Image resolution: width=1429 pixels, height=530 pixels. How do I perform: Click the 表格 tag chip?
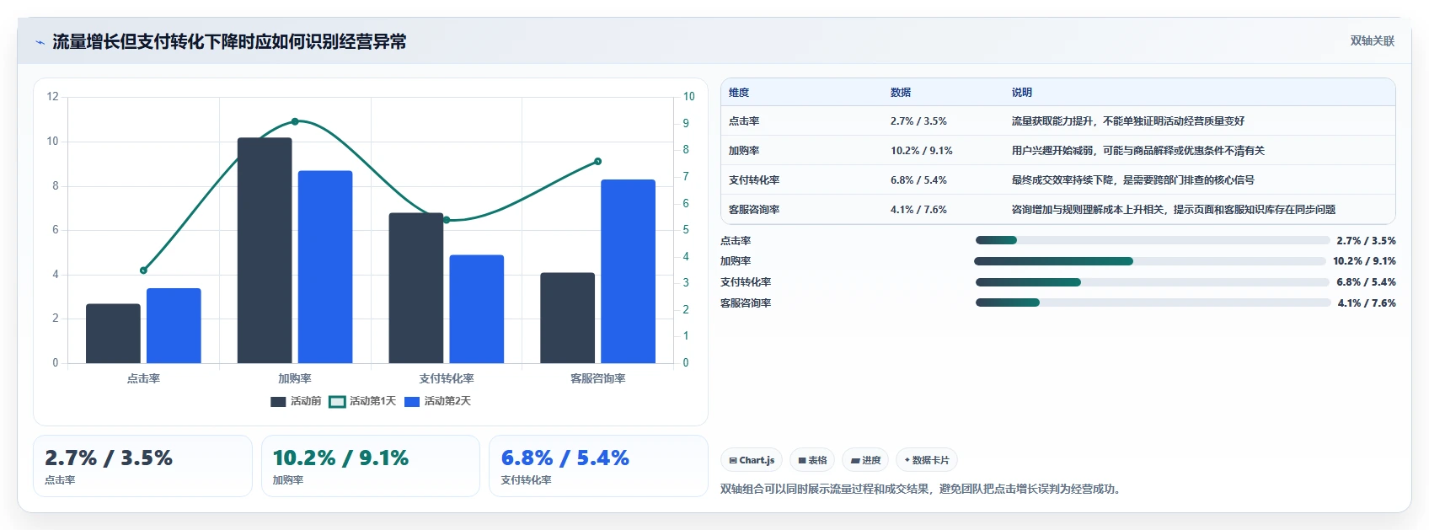tap(812, 460)
